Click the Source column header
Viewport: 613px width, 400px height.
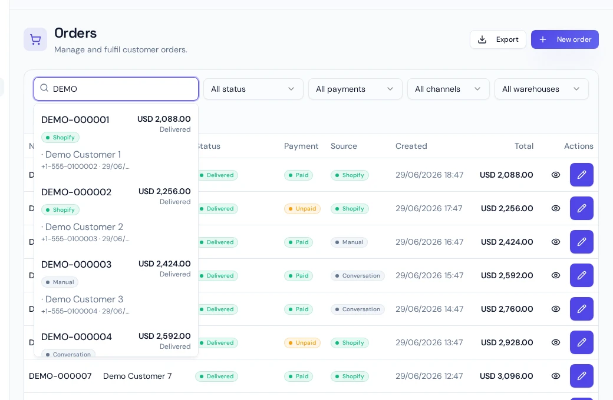(344, 146)
